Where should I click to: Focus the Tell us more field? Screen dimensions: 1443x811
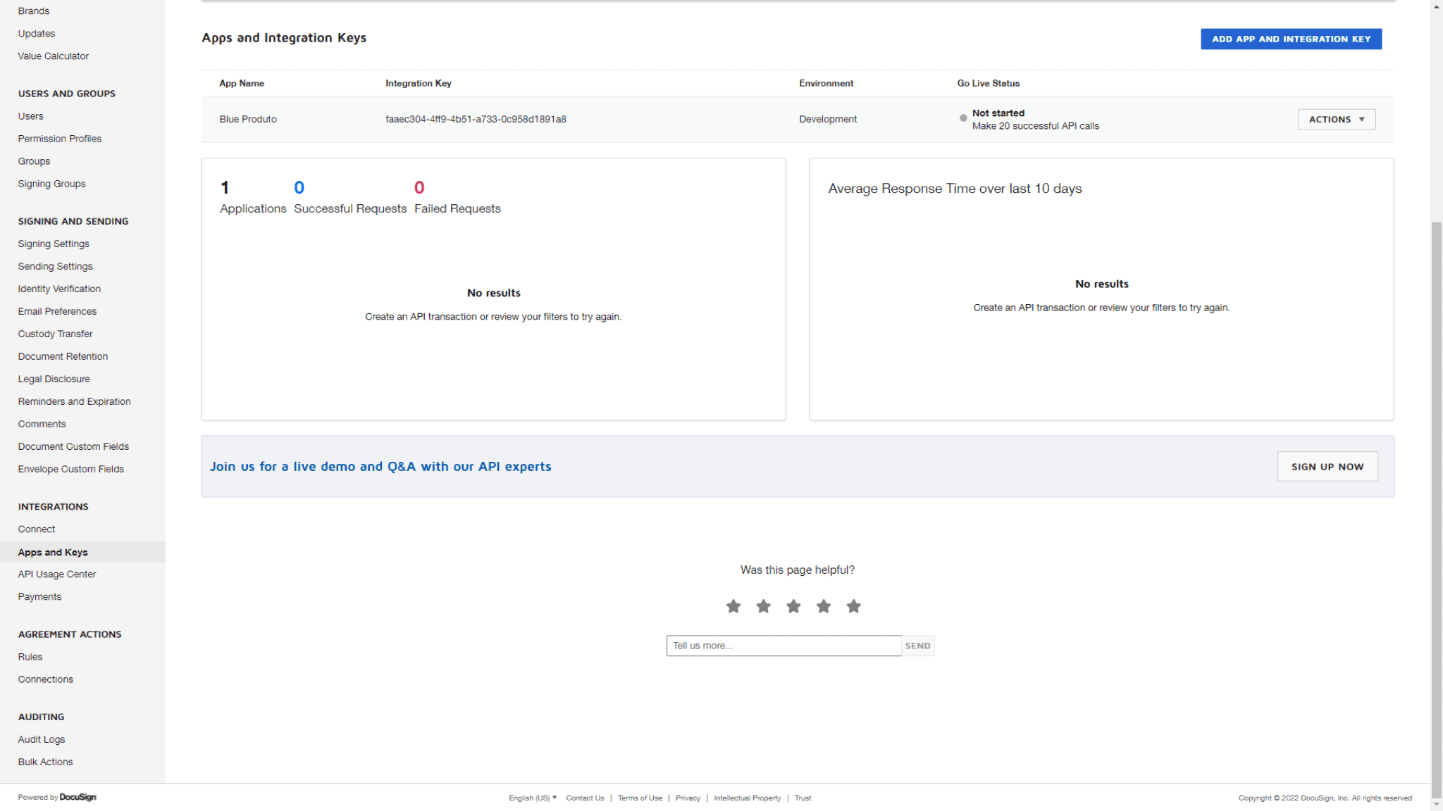point(783,646)
